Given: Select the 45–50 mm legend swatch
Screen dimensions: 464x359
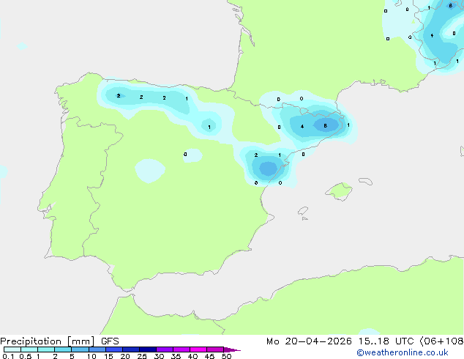Looking at the screenshot, I should pos(215,349).
